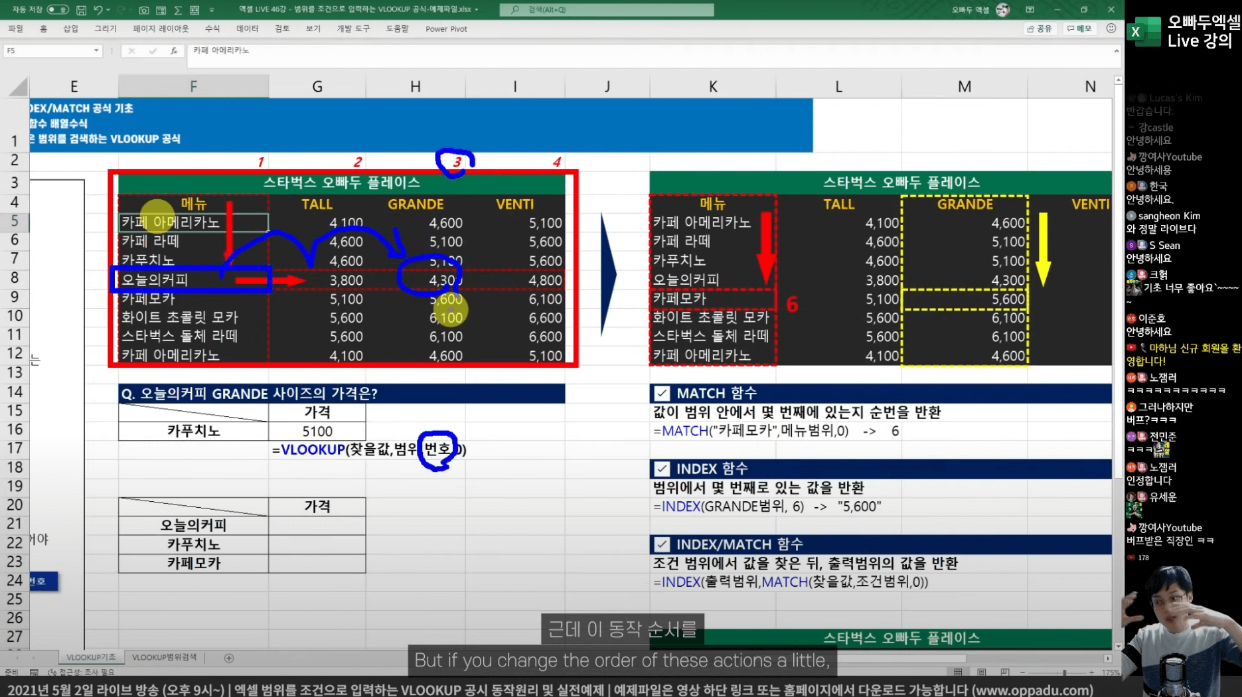The image size is (1242, 697).
Task: Click the accessibility check status bar entry
Action: coord(82,672)
